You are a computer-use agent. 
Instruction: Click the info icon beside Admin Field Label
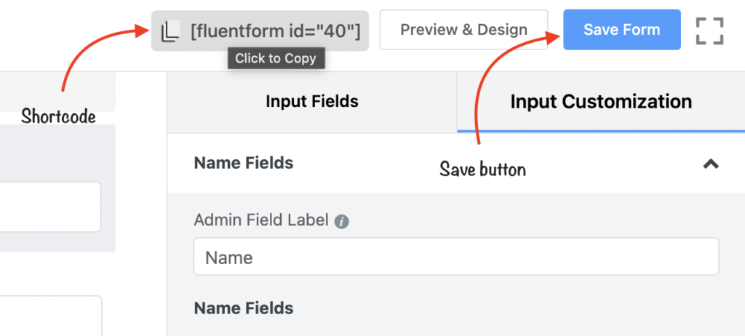[x=342, y=221]
